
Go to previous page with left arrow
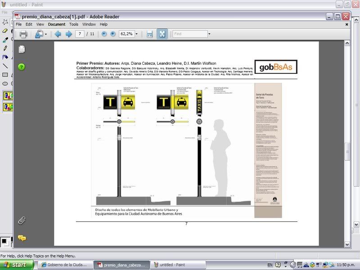[x=58, y=34]
